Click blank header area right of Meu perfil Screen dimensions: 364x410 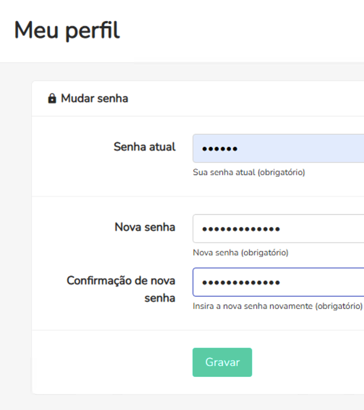tap(241, 30)
